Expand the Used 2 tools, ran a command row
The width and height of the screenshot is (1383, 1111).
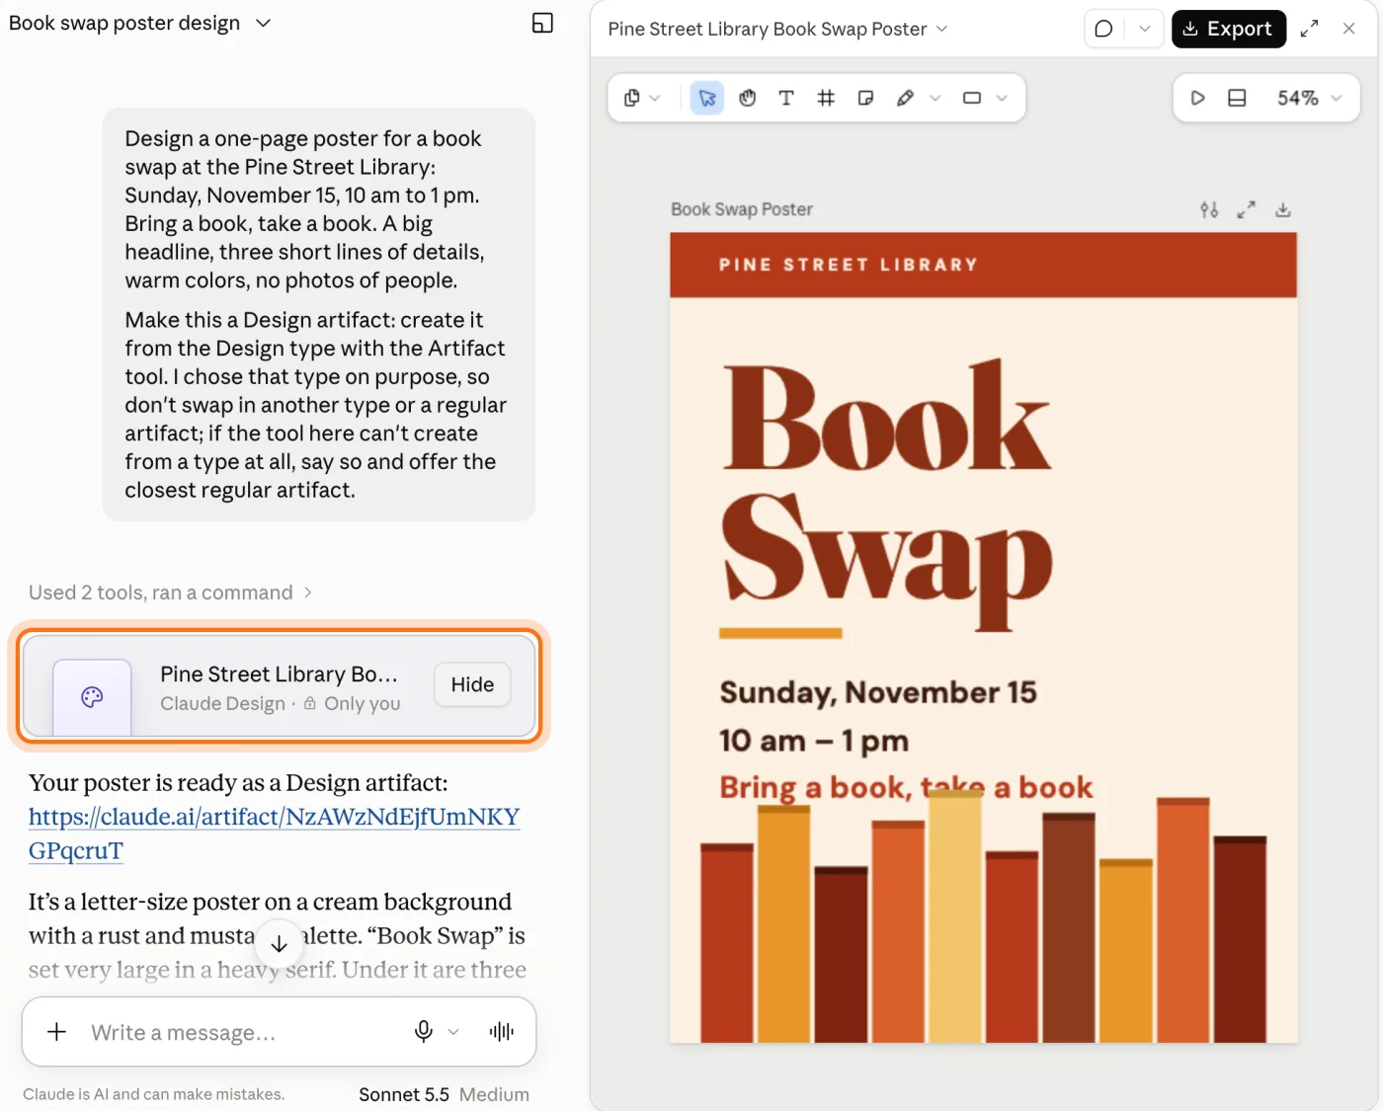170,593
